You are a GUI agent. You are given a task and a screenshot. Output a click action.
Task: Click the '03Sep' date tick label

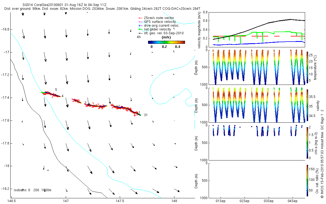tap(269, 201)
